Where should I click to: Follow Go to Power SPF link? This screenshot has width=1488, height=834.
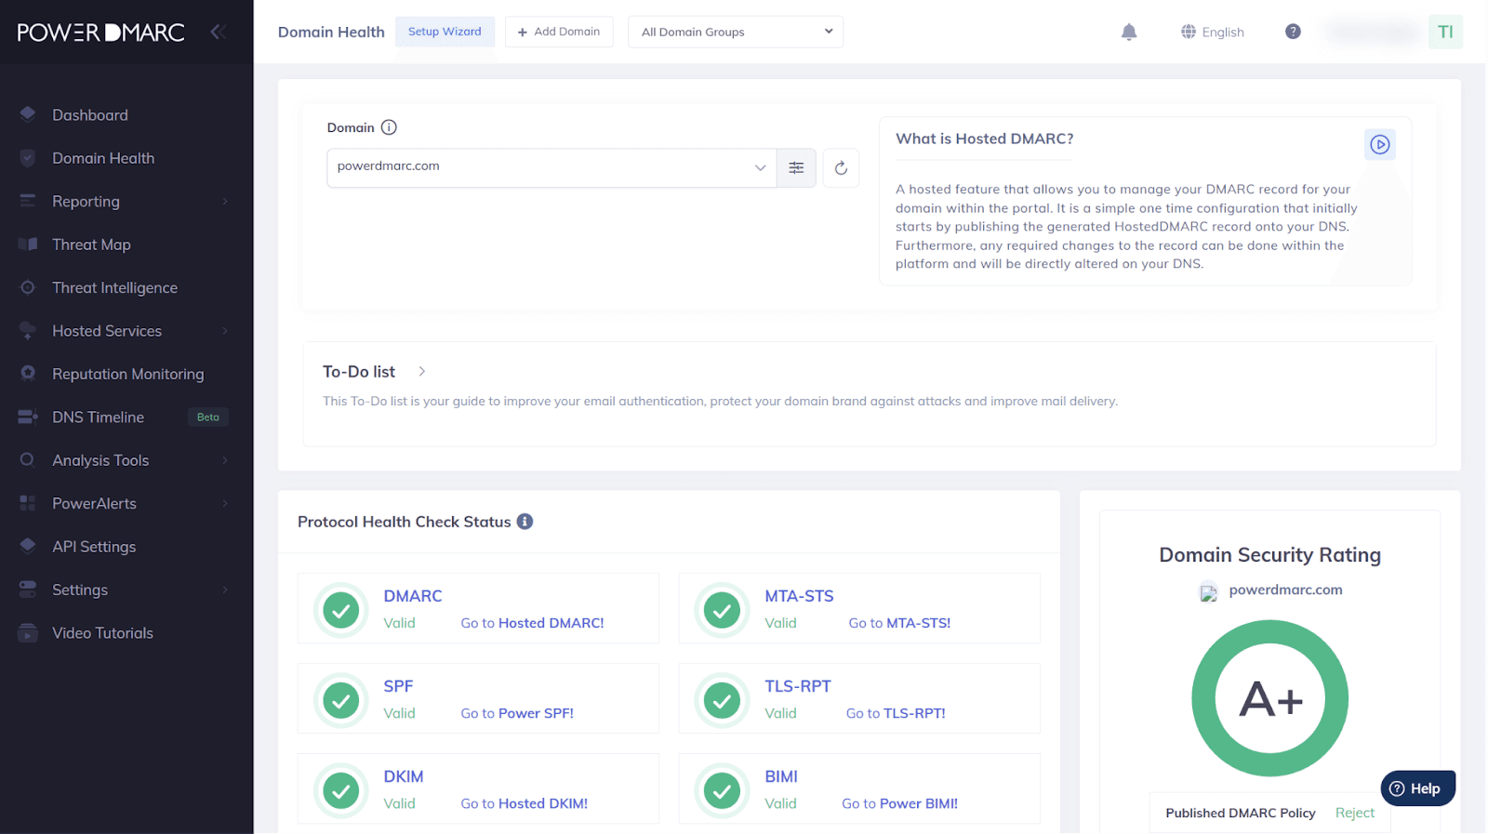[x=517, y=713]
